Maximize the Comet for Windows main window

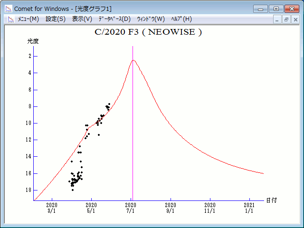click(x=275, y=9)
